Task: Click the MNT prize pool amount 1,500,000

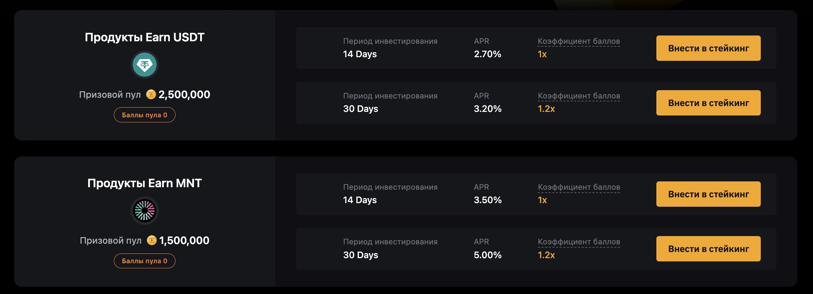Action: (184, 240)
